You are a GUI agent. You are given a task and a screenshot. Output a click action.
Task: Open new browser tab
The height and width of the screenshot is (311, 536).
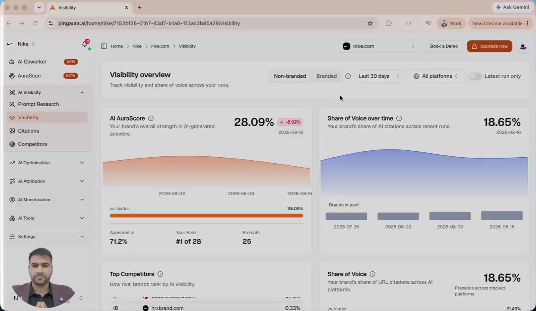(x=139, y=7)
